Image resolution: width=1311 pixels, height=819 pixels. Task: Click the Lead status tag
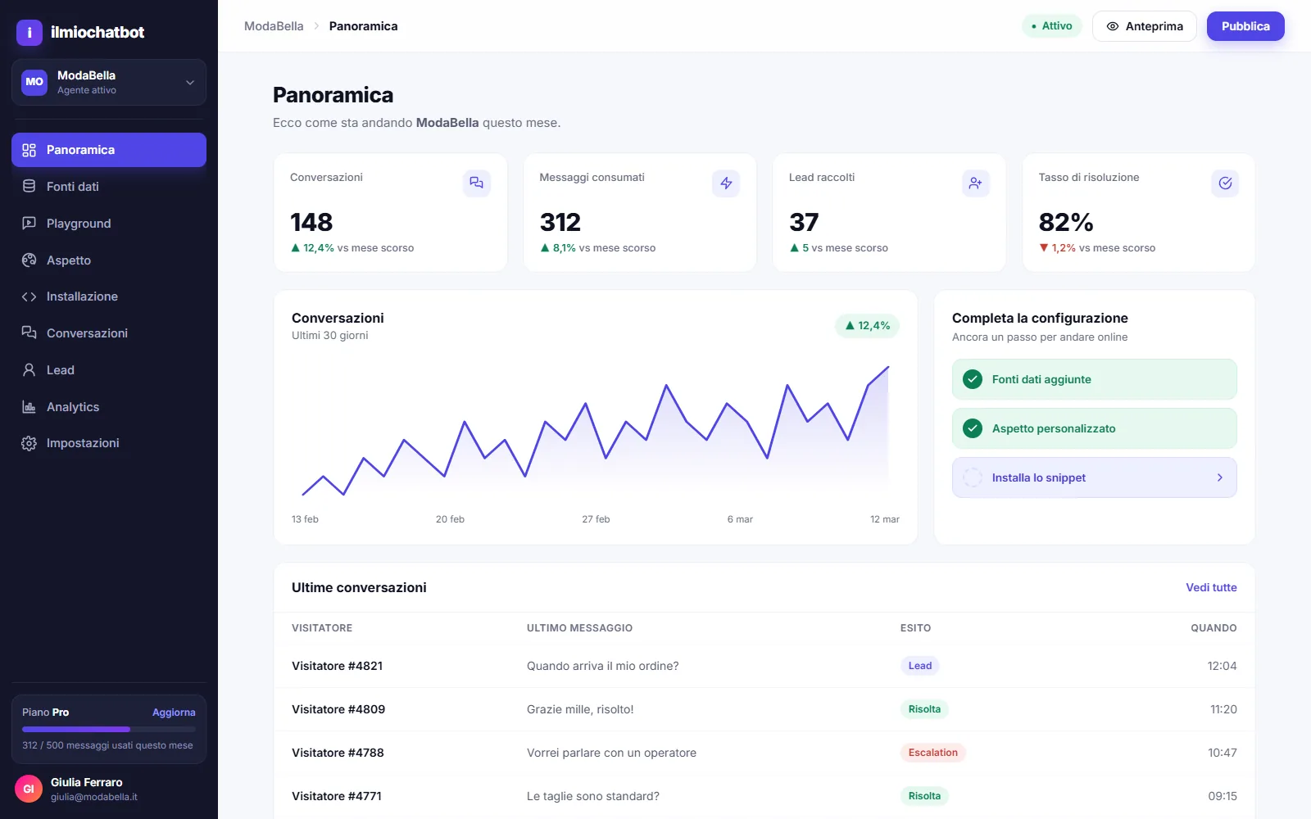(x=920, y=666)
